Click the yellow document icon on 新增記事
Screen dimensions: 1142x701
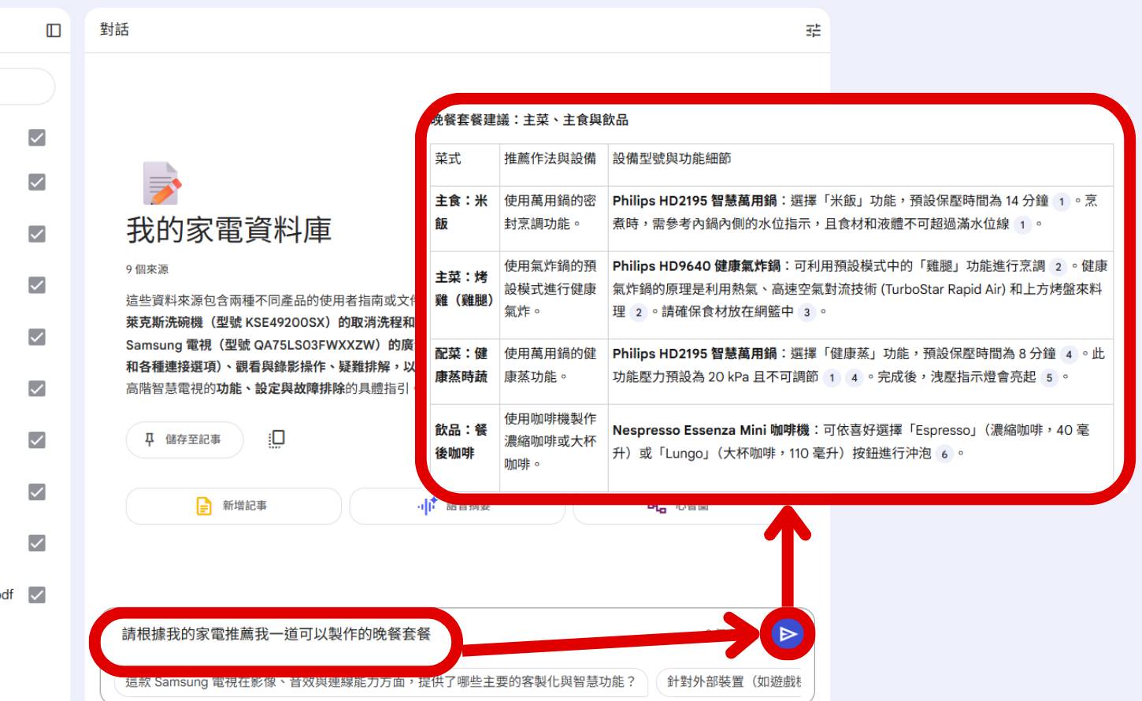click(203, 506)
